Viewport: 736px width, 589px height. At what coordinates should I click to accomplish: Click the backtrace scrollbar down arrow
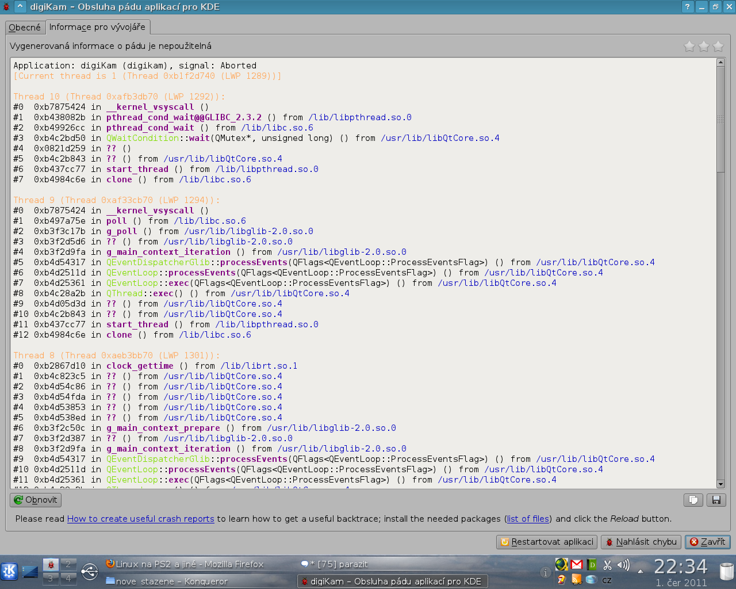pyautogui.click(x=720, y=484)
